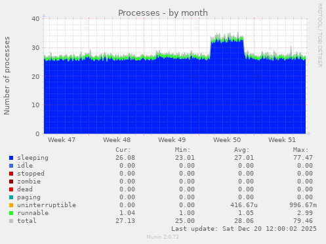Click the 'Week 50' axis label
This screenshot has width=326, height=244.
(227, 140)
